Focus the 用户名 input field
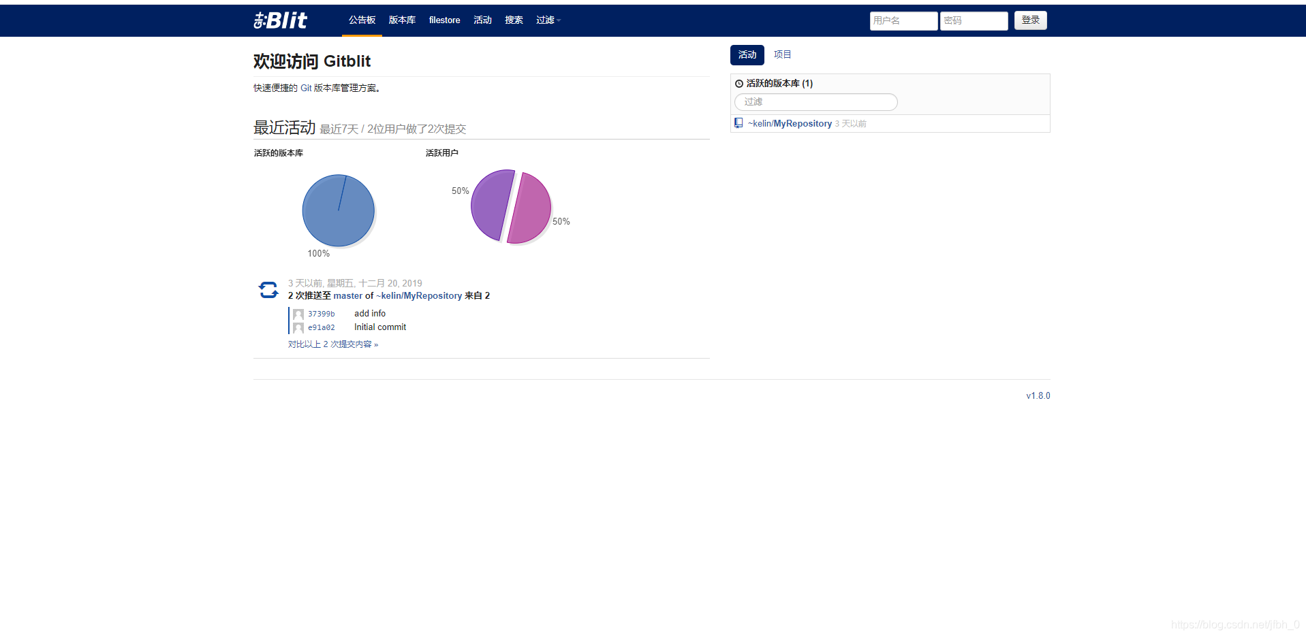Image resolution: width=1306 pixels, height=637 pixels. [x=903, y=20]
